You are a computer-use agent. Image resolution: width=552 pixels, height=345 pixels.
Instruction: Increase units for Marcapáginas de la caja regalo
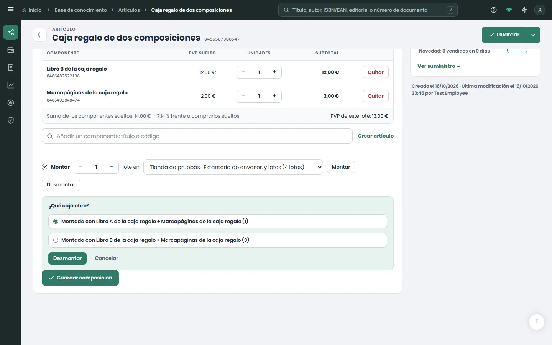275,96
